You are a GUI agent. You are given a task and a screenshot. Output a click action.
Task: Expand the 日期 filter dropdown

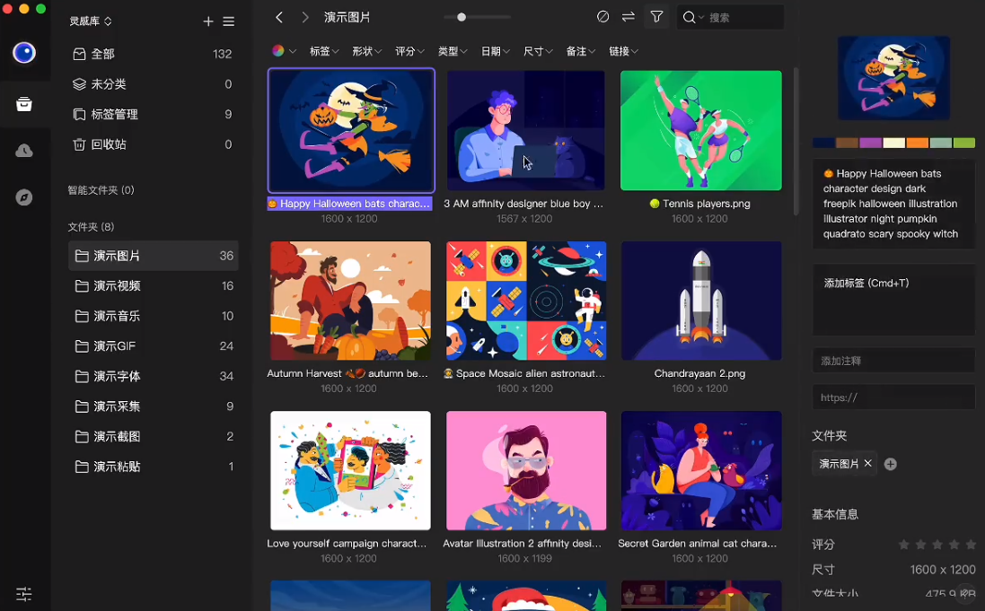496,51
